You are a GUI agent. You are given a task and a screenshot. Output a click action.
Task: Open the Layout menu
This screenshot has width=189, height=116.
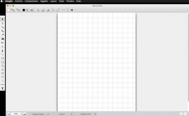click(x=53, y=1)
